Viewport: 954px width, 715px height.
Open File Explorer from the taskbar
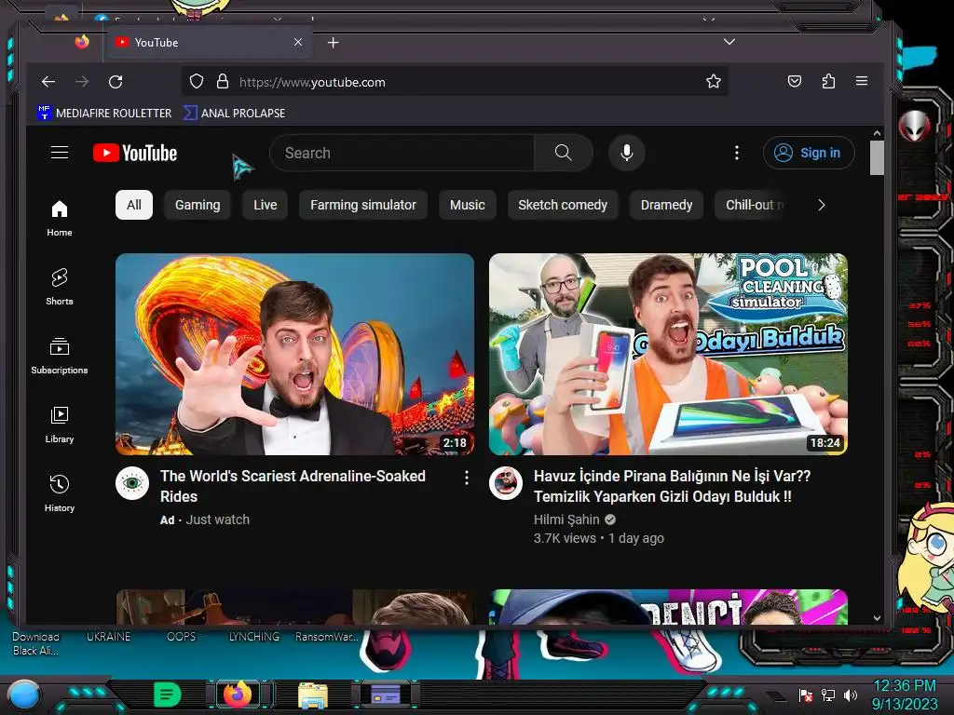click(313, 695)
